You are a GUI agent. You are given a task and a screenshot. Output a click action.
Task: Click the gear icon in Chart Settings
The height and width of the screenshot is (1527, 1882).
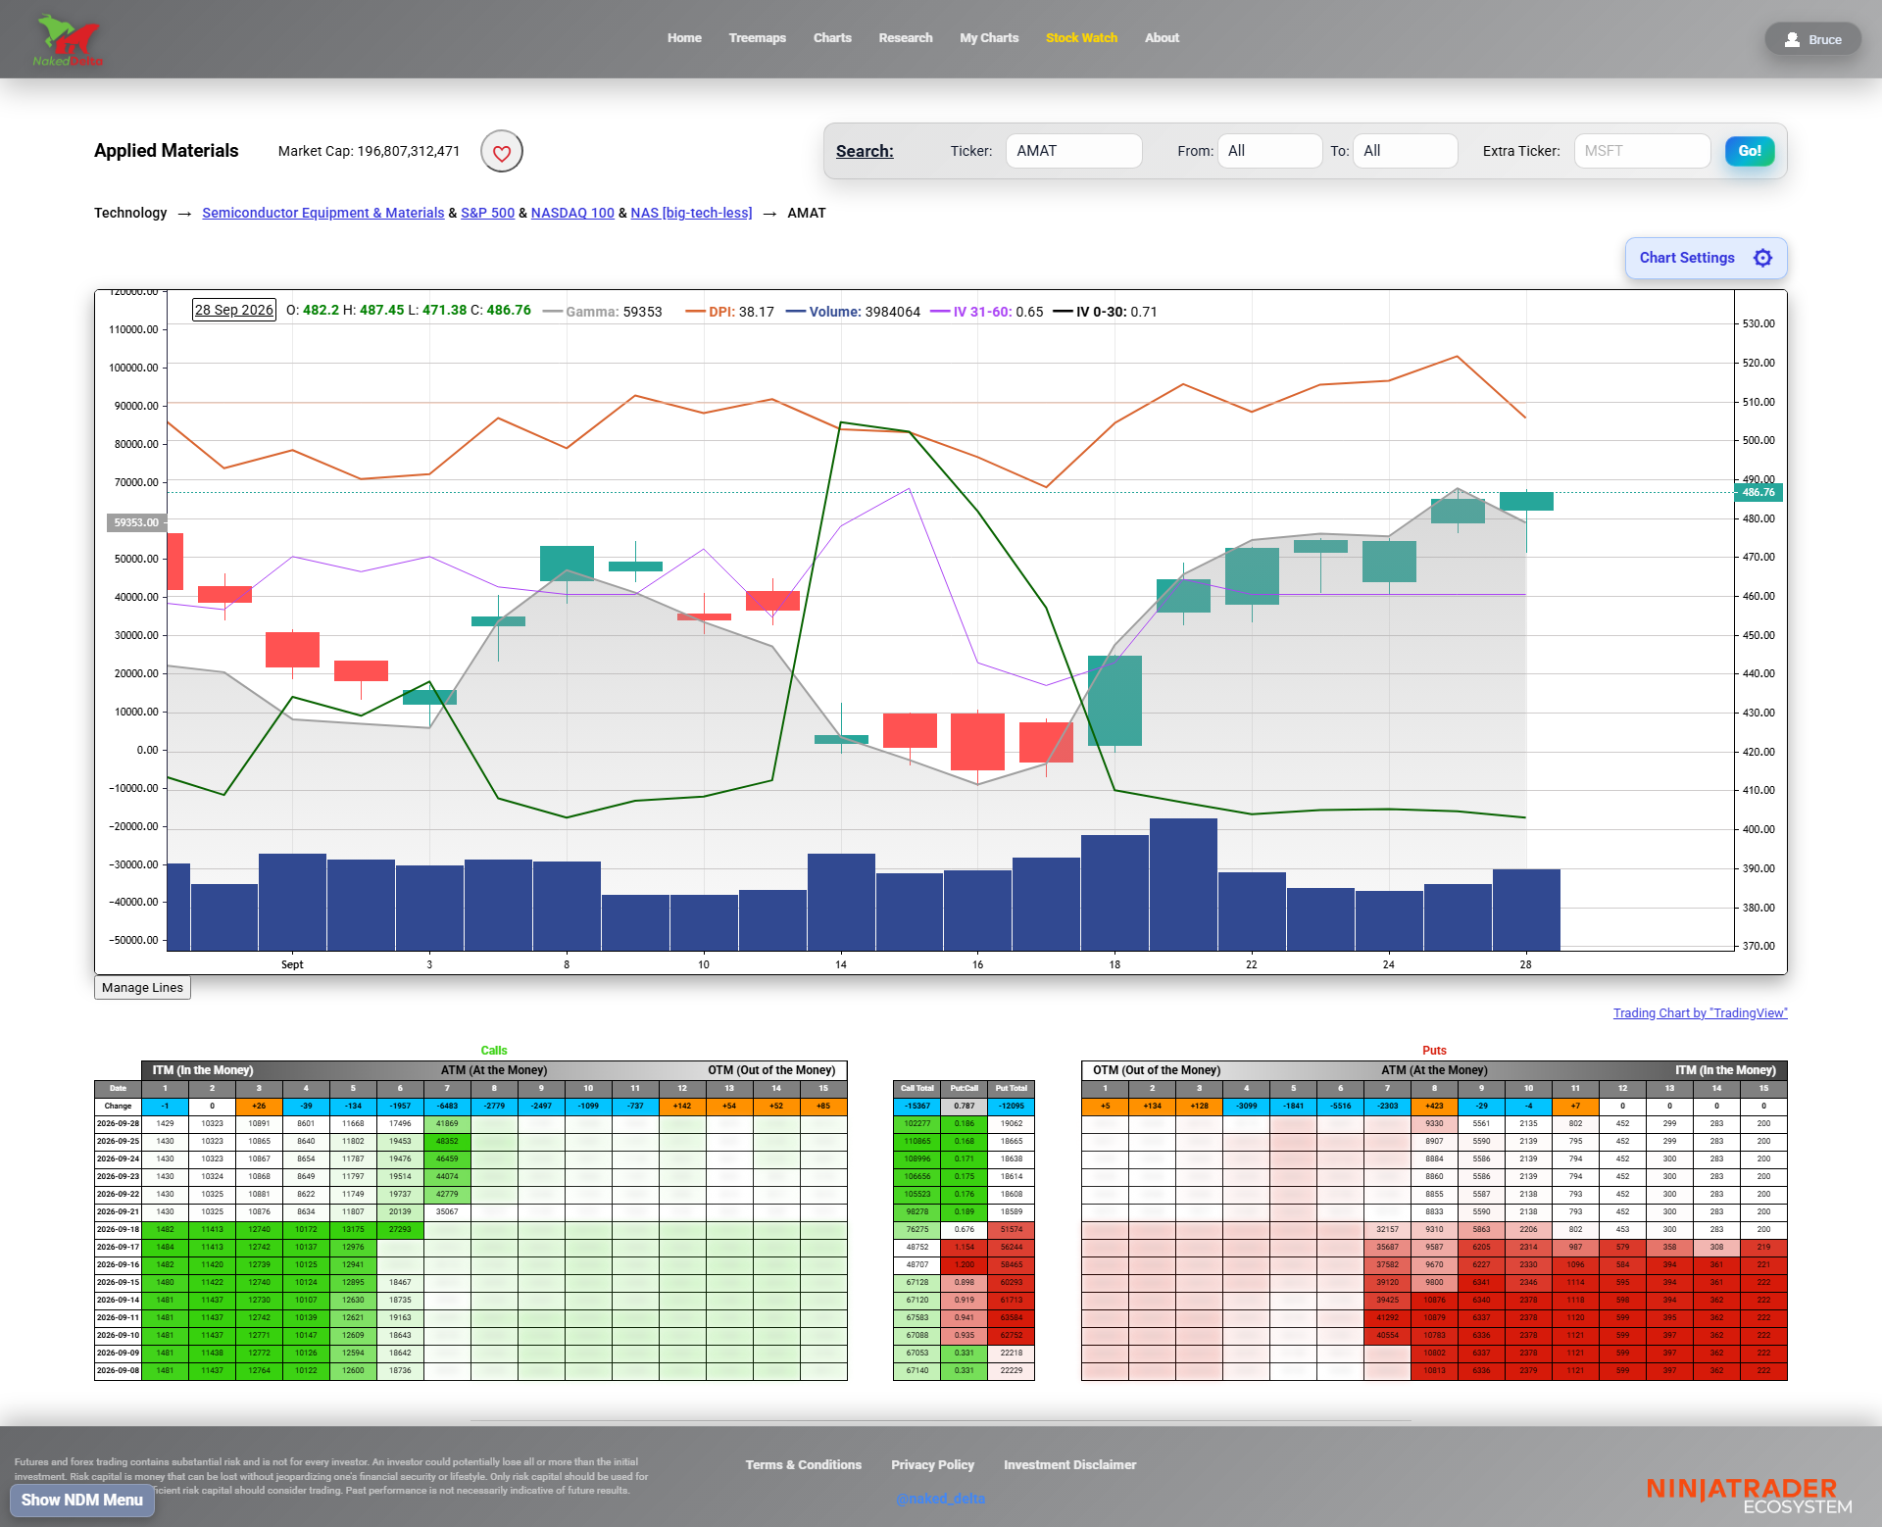point(1762,258)
